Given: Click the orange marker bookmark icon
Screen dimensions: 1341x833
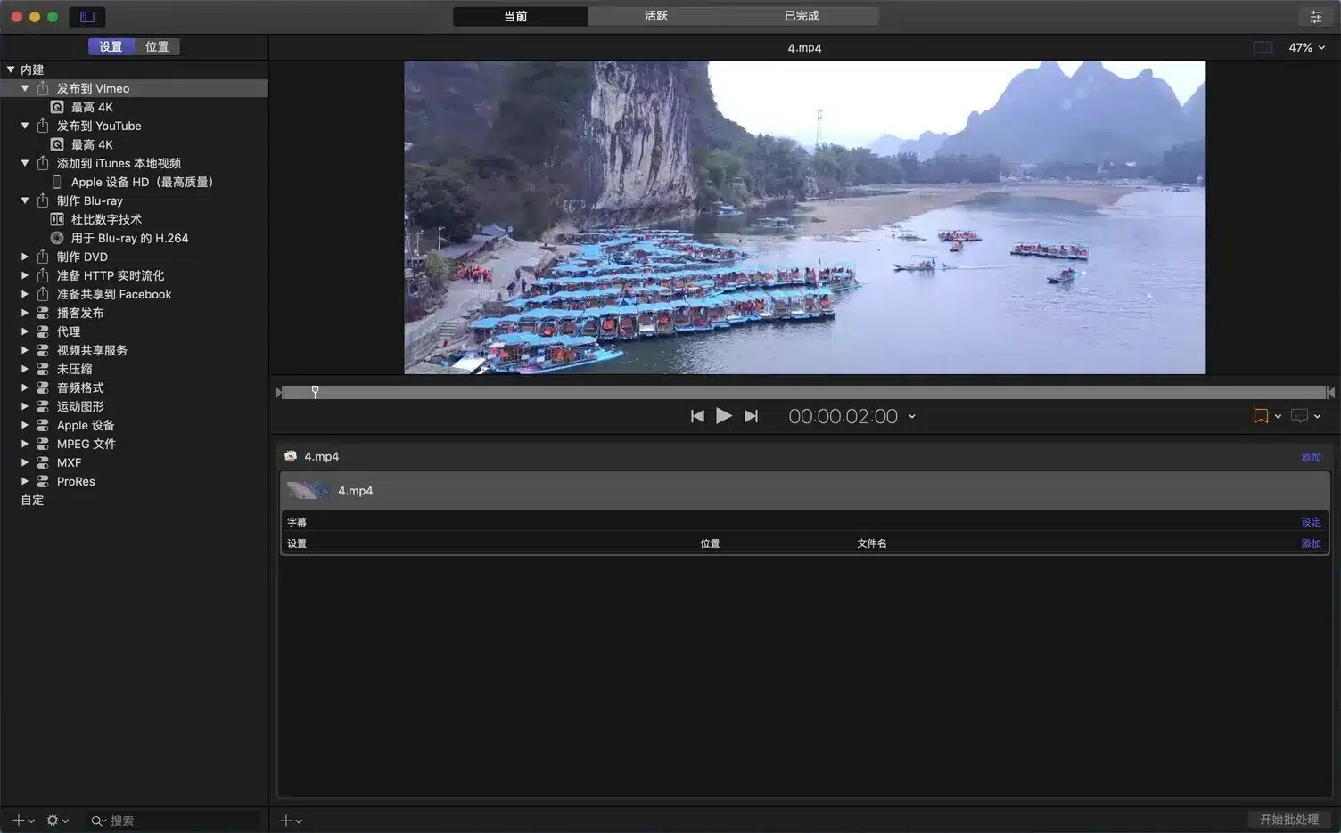Looking at the screenshot, I should click(x=1261, y=416).
